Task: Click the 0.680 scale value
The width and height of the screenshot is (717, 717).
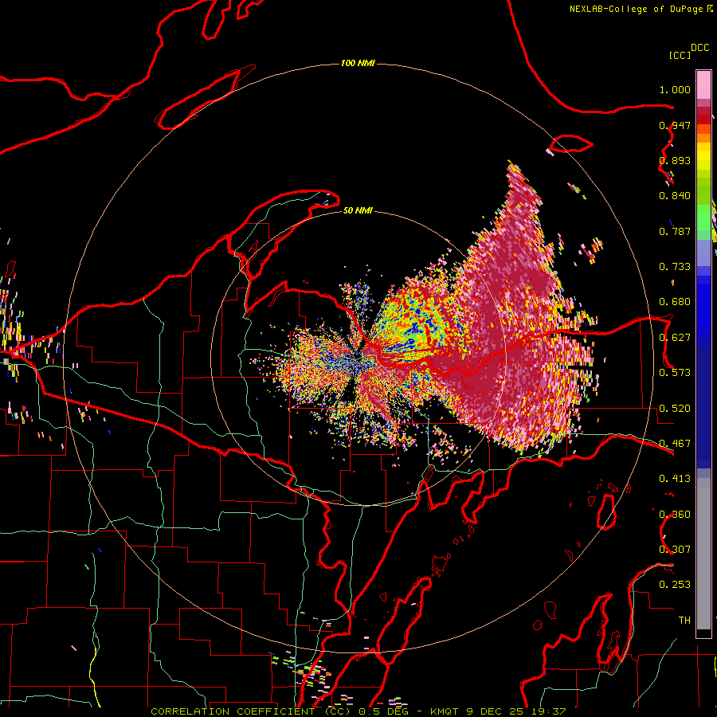Action: (x=675, y=302)
